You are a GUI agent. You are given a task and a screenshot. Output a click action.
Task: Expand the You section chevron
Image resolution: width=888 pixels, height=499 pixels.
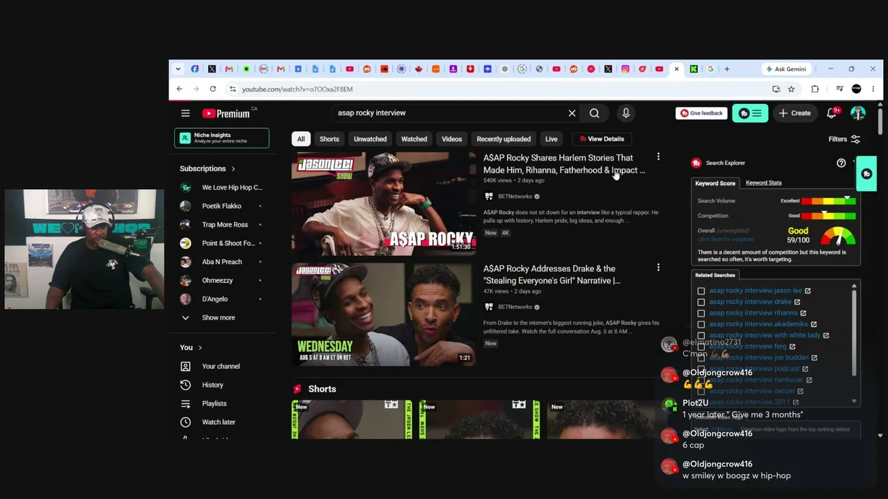pyautogui.click(x=200, y=347)
